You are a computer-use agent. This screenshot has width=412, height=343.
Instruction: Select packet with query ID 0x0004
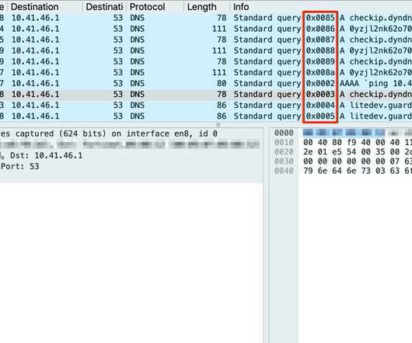pyautogui.click(x=206, y=106)
